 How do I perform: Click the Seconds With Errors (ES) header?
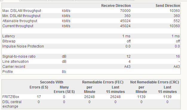tap(39, 87)
